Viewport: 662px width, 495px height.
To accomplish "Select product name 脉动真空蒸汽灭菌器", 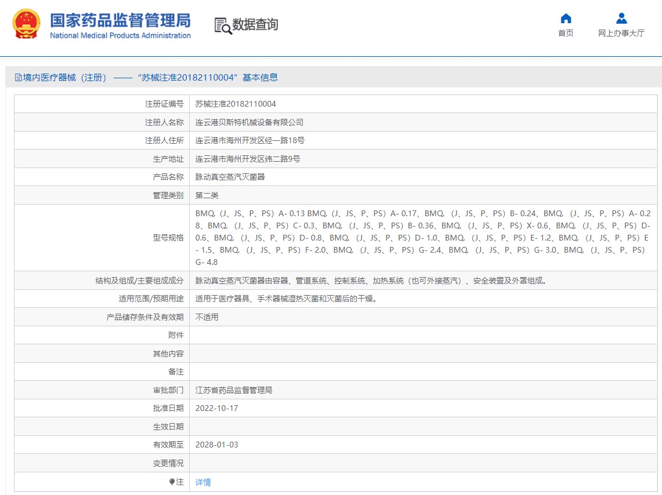I will [230, 177].
